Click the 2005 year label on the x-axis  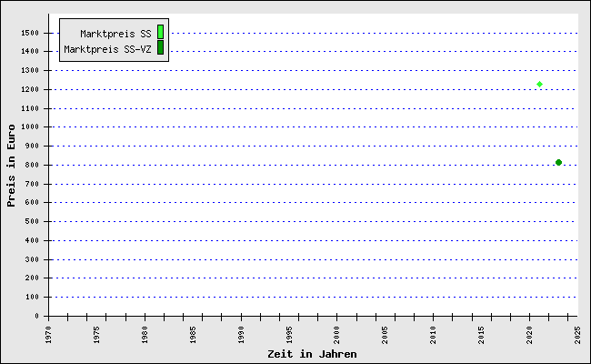(x=385, y=335)
